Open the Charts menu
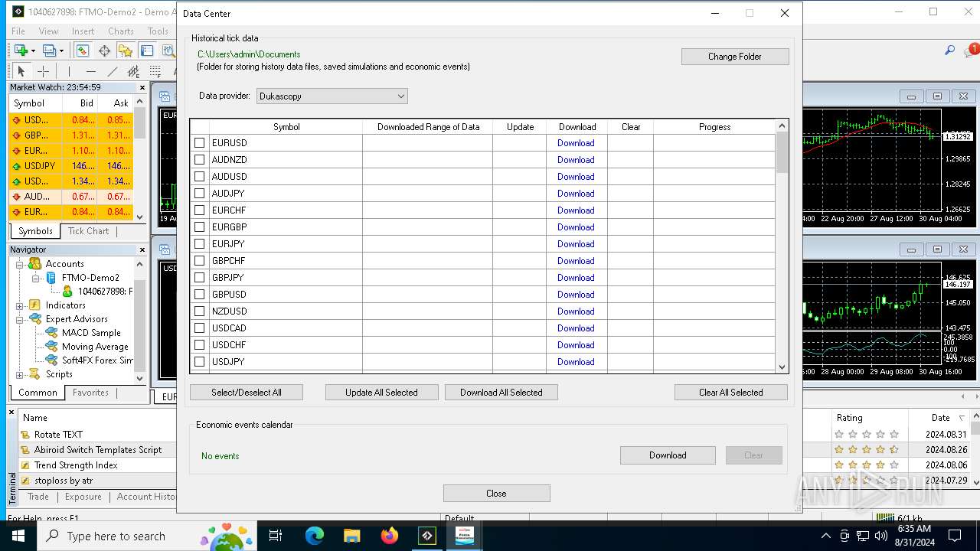The width and height of the screenshot is (980, 551). pos(121,31)
